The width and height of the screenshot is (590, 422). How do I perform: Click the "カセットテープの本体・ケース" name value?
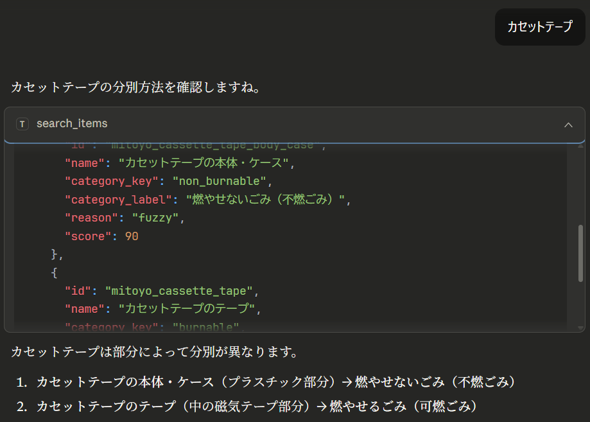204,163
